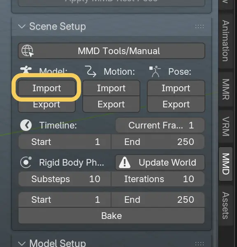This screenshot has height=247, width=237.
Task: Switch to the VRM sidebar tab
Action: click(x=226, y=126)
